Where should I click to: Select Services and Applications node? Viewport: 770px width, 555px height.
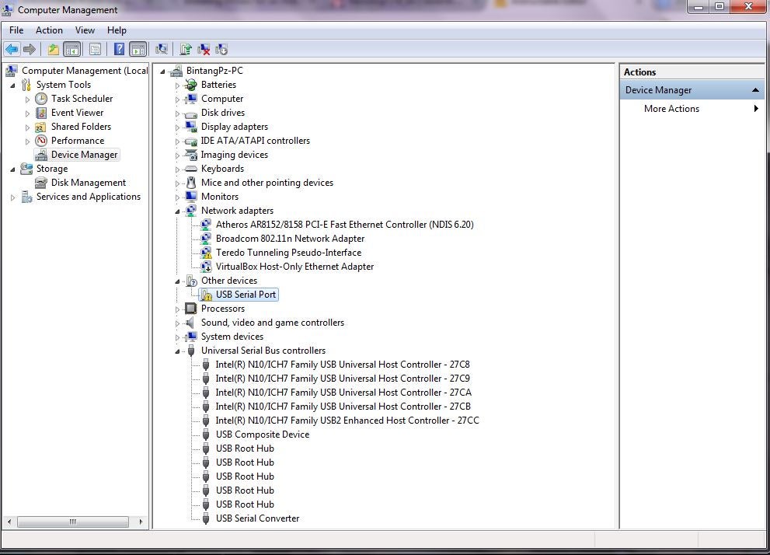[x=89, y=197]
